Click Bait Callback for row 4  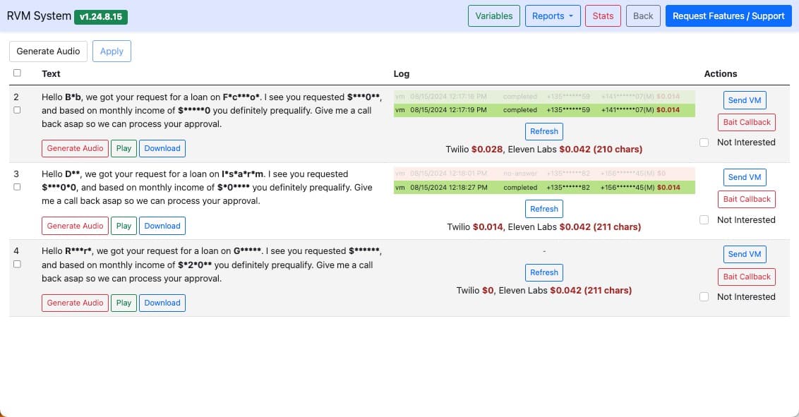point(747,277)
